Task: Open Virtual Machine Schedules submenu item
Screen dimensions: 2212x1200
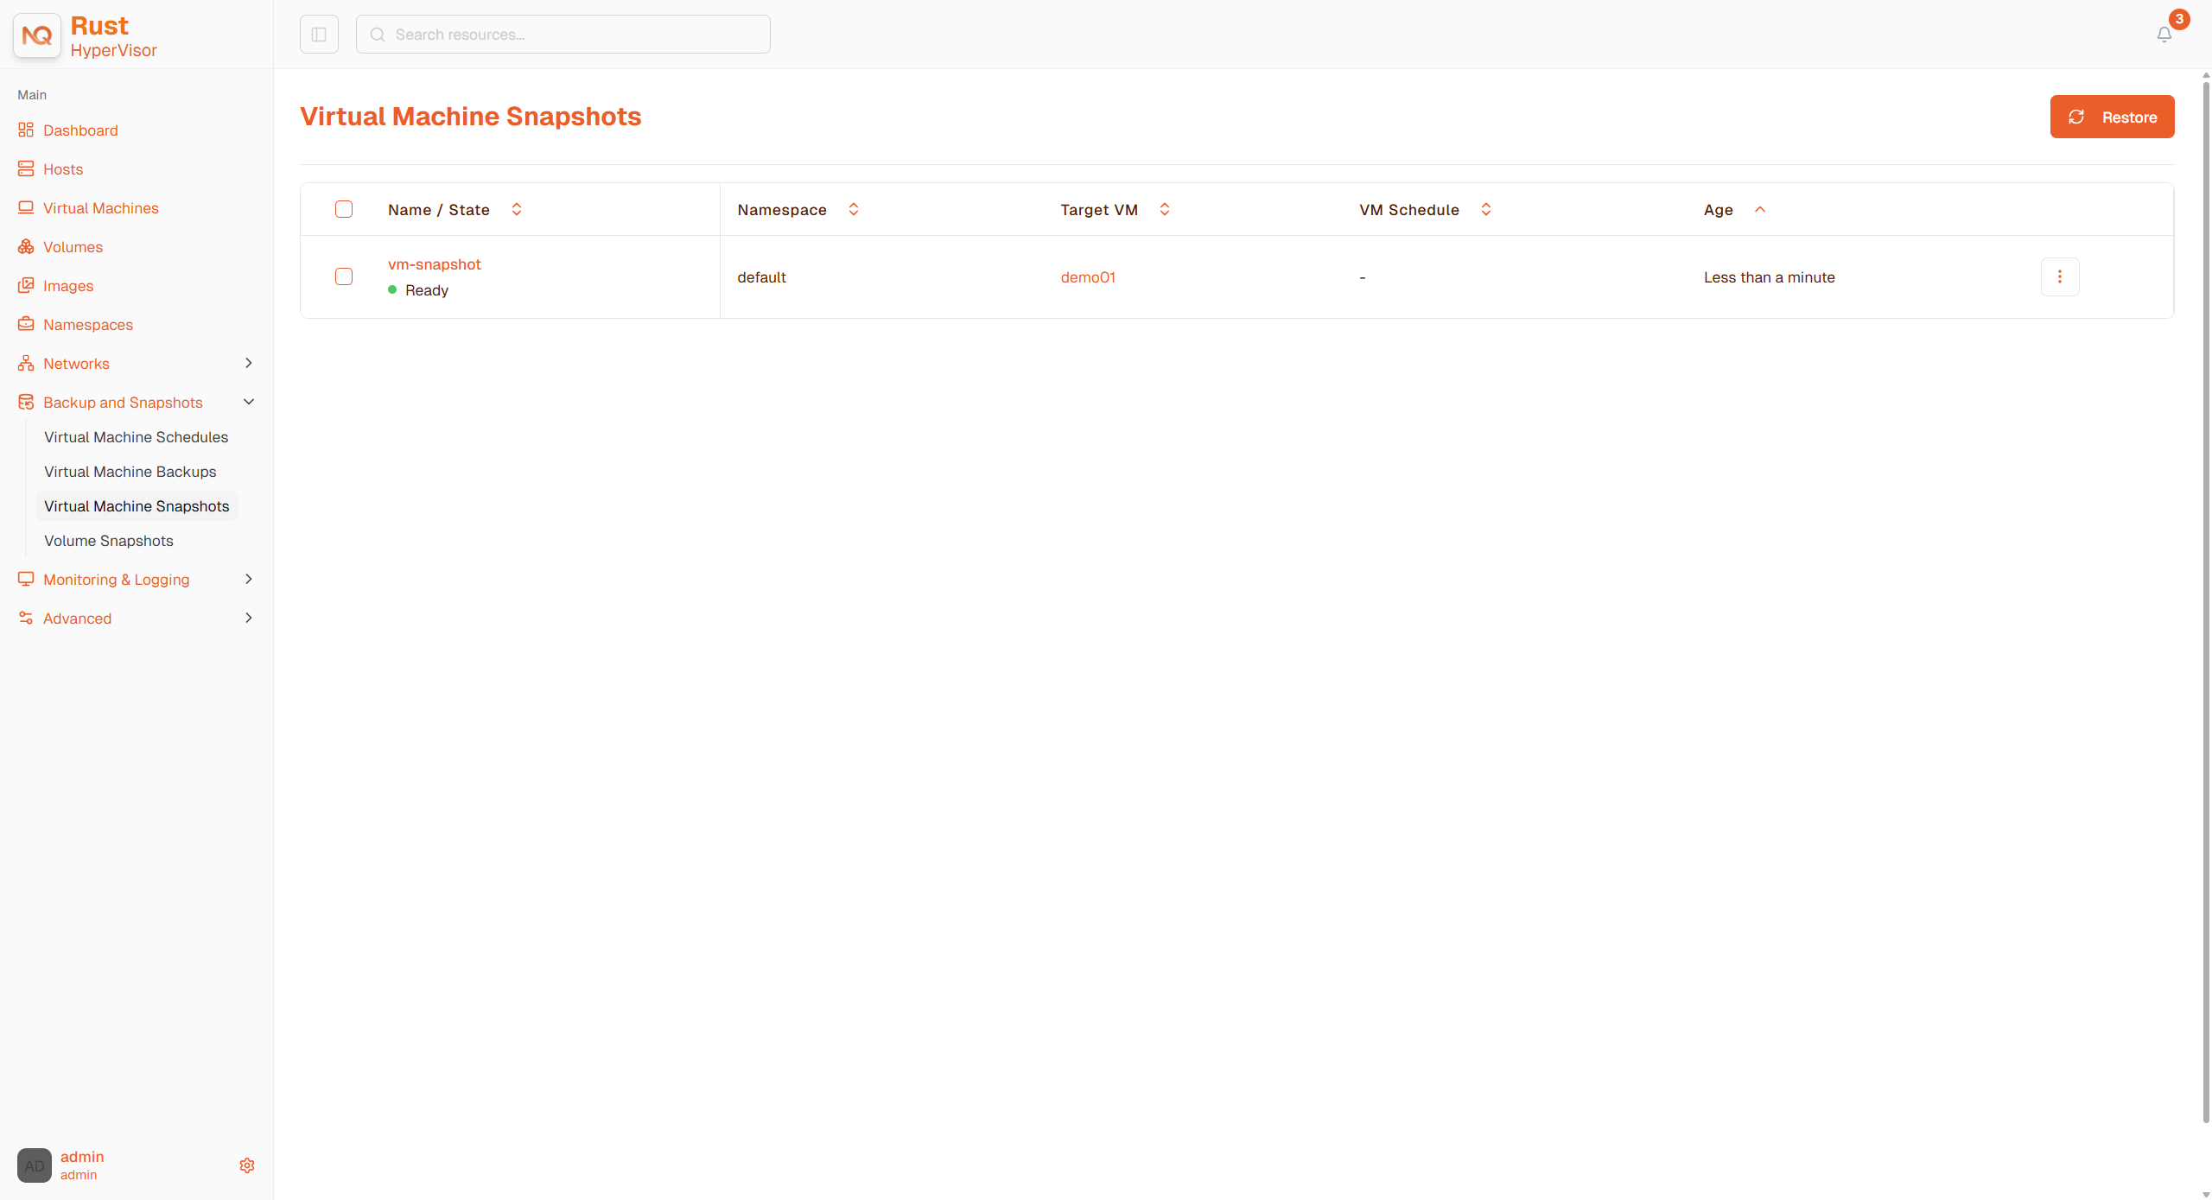Action: (x=137, y=436)
